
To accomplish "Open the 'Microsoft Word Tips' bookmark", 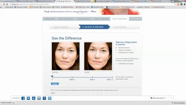I will pos(113,7).
